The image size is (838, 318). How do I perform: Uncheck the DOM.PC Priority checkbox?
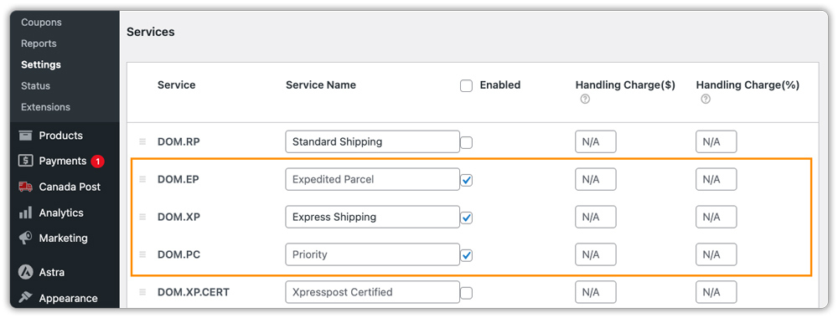(466, 255)
